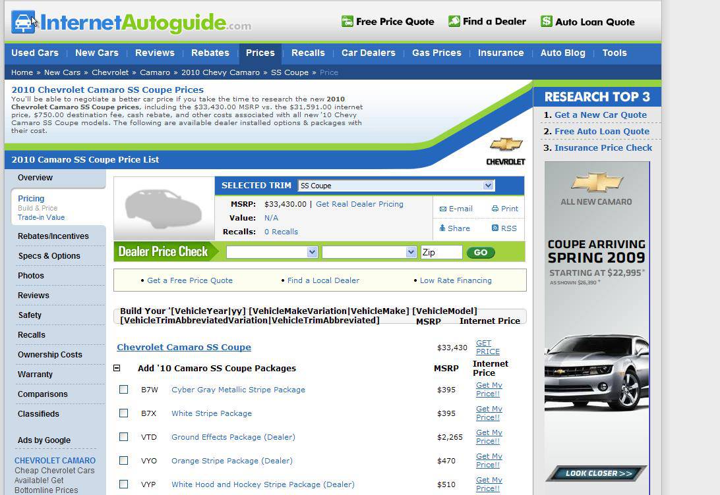Open the Overview sidebar tab

(36, 178)
